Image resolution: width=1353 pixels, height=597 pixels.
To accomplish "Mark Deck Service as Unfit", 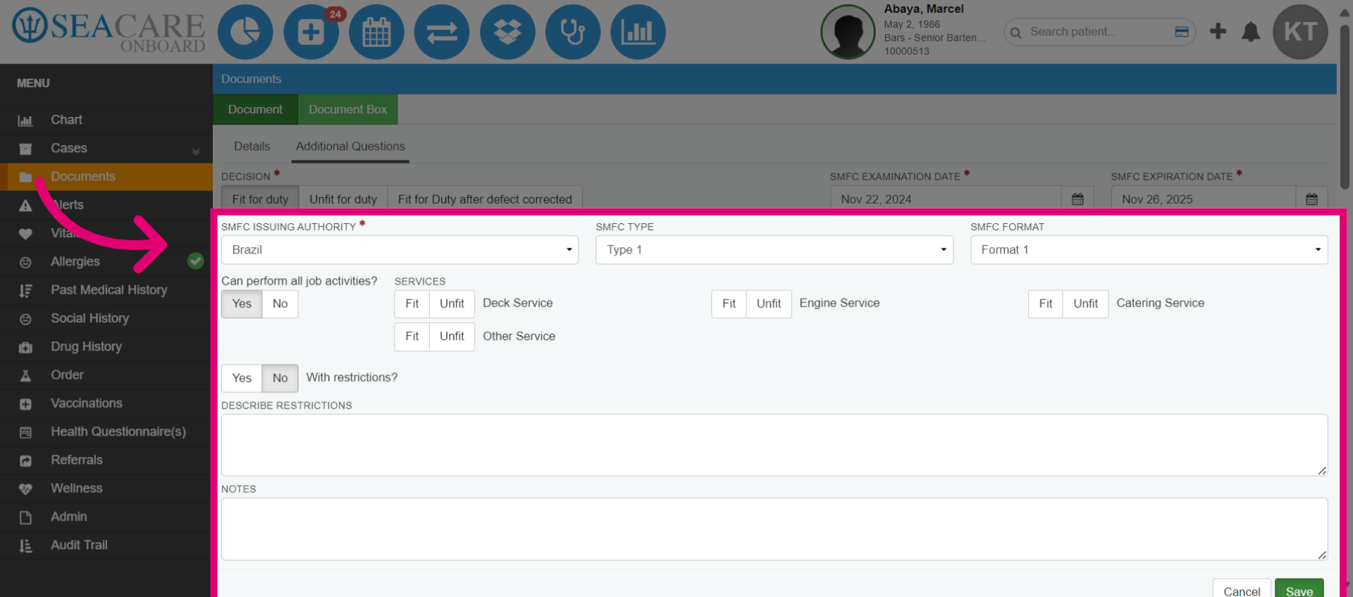I will click(452, 303).
